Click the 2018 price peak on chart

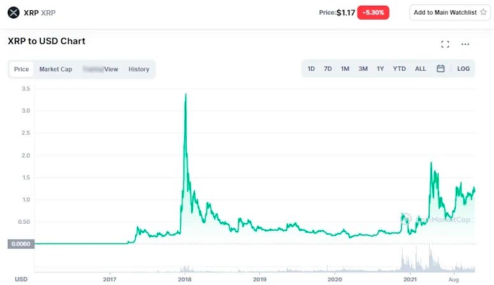(x=185, y=94)
